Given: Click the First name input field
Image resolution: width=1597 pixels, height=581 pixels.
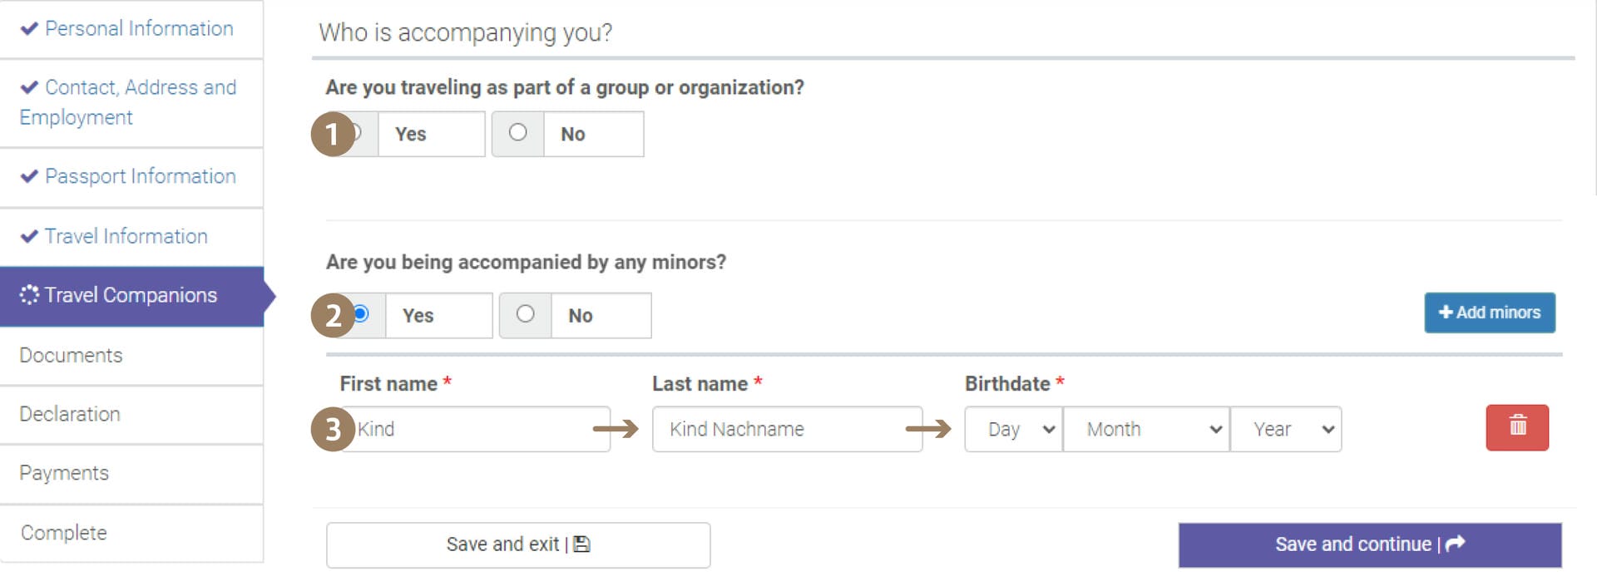Looking at the screenshot, I should 476,429.
